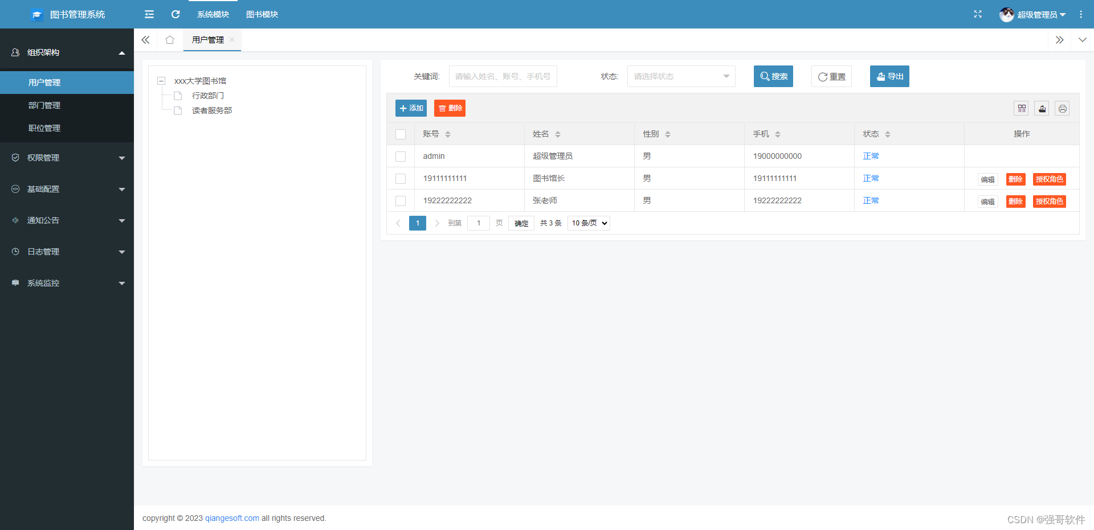Check the checkbox on the admin row
Viewport: 1094px width, 530px height.
(x=401, y=156)
